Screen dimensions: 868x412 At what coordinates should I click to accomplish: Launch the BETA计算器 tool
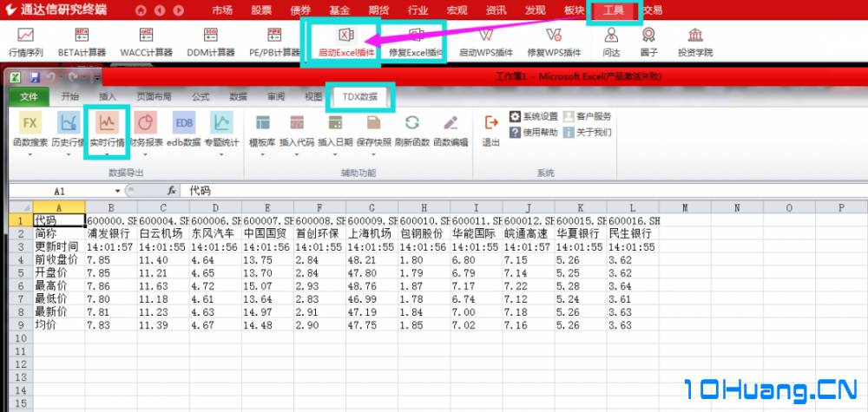[82, 43]
